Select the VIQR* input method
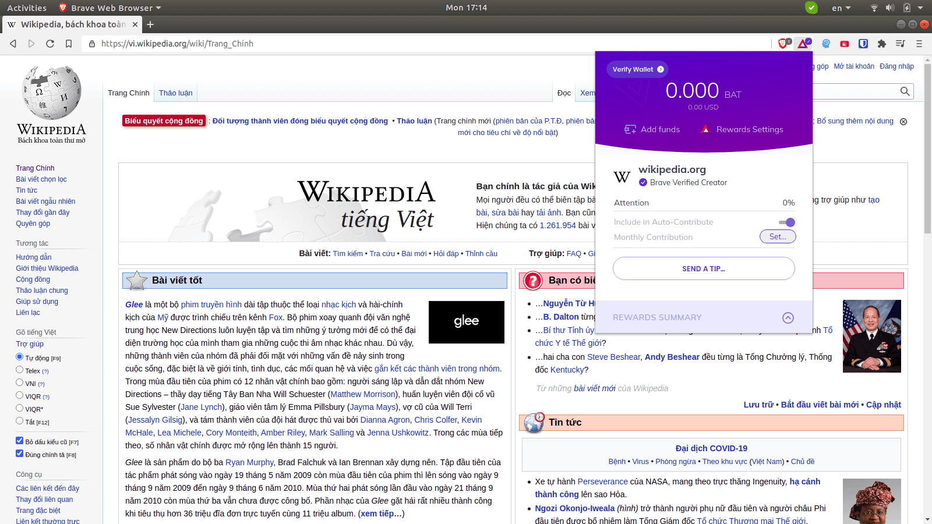Viewport: 932px width, 524px height. [19, 408]
